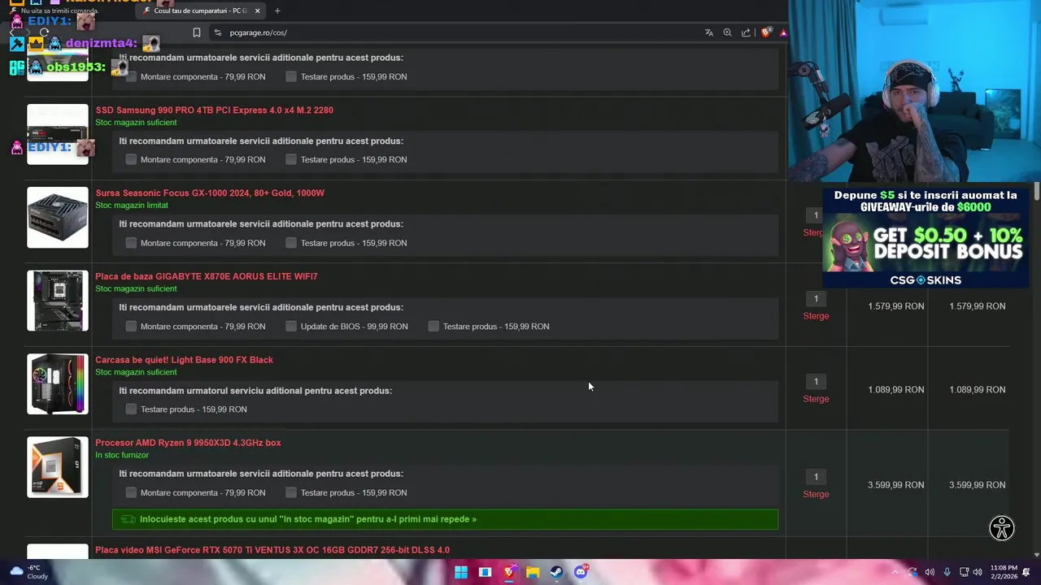The image size is (1041, 585).
Task: Open the weather widget showing Cloudy
Action: tap(28, 572)
